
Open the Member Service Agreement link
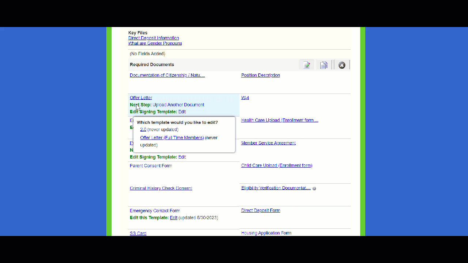[268, 143]
